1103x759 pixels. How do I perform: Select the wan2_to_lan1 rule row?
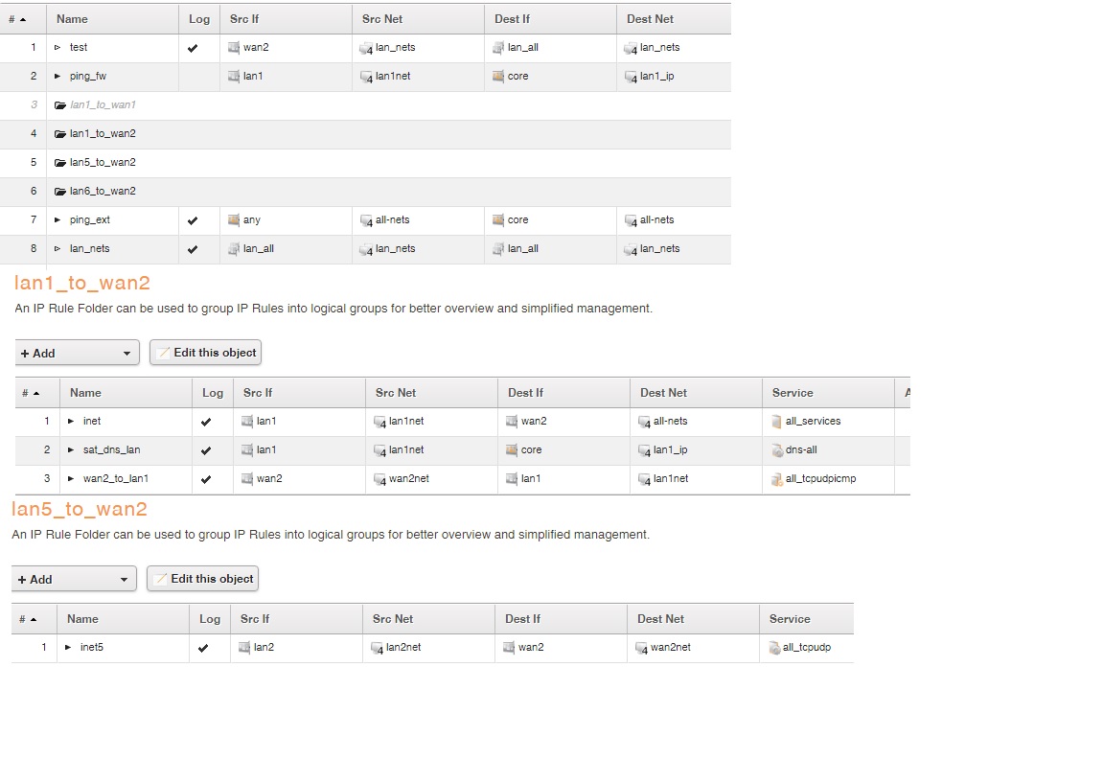click(x=462, y=479)
